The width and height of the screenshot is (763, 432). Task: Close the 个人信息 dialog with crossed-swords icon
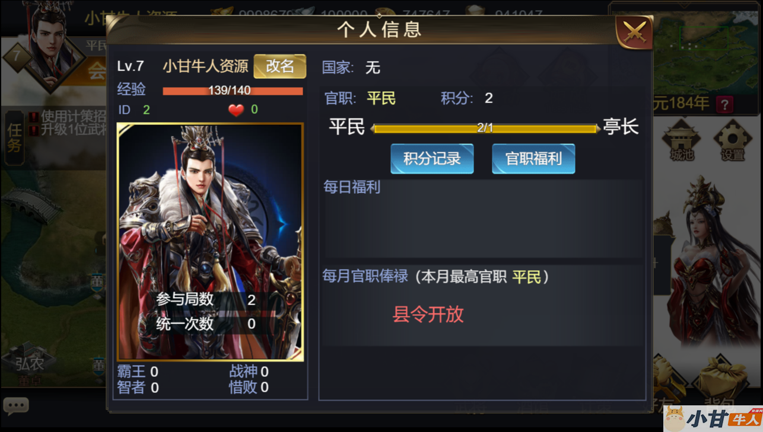(634, 31)
